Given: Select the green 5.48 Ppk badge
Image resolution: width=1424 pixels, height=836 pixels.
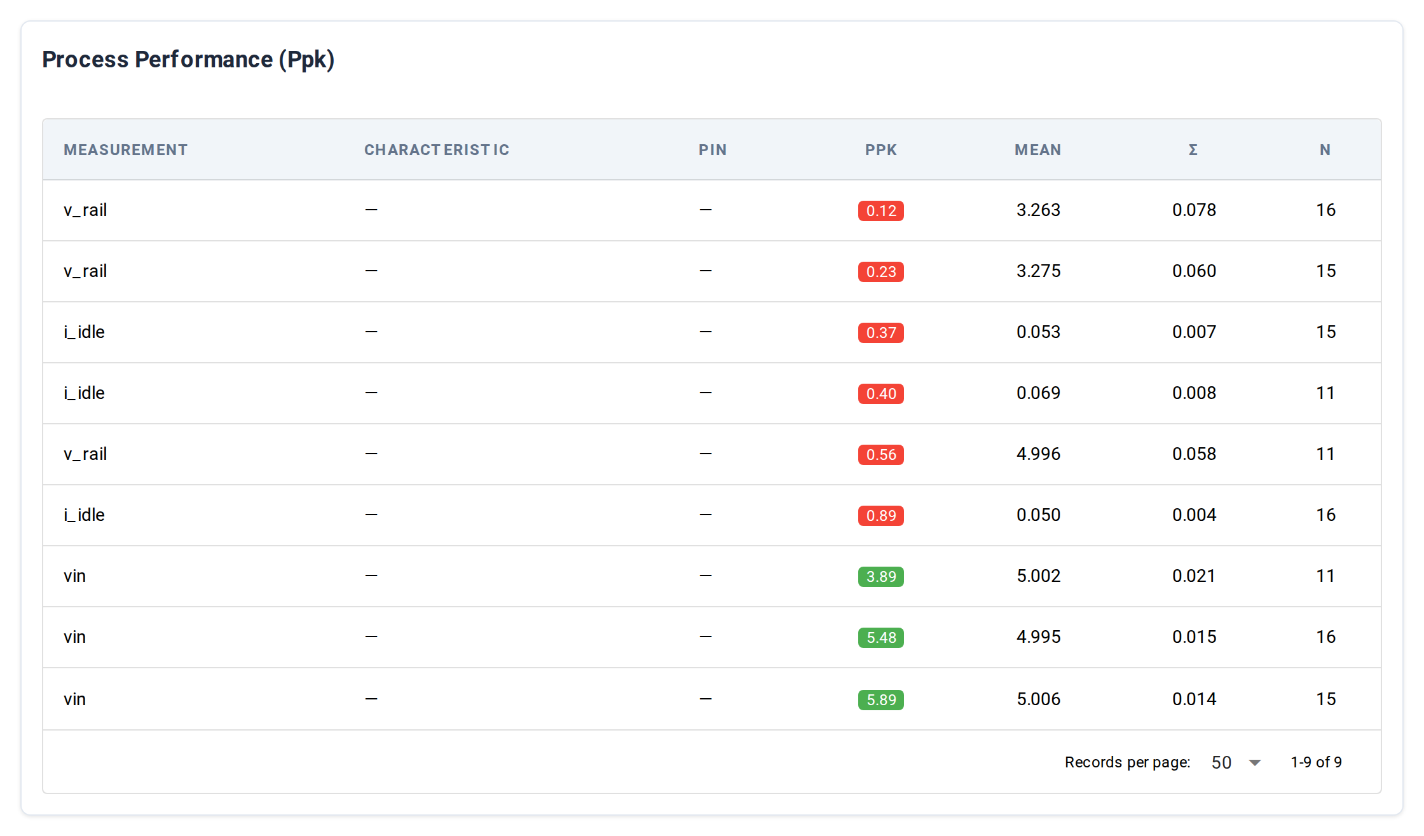Looking at the screenshot, I should (881, 637).
